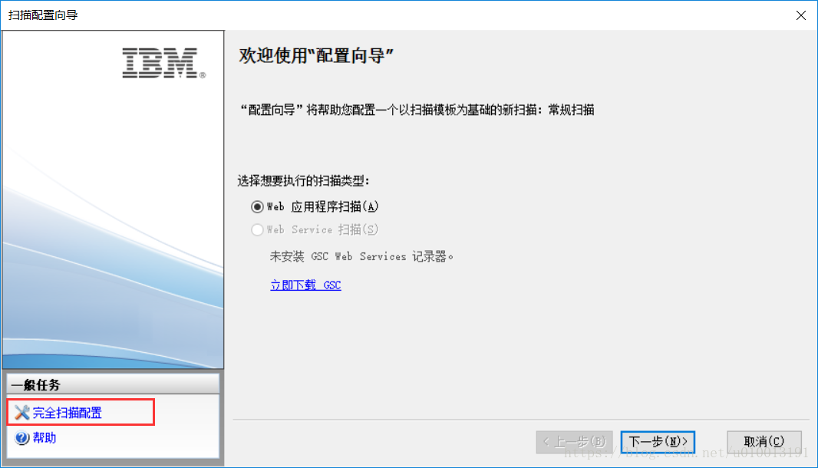
Task: Click the 选择想要执行的扫描类型 label
Action: [x=304, y=181]
